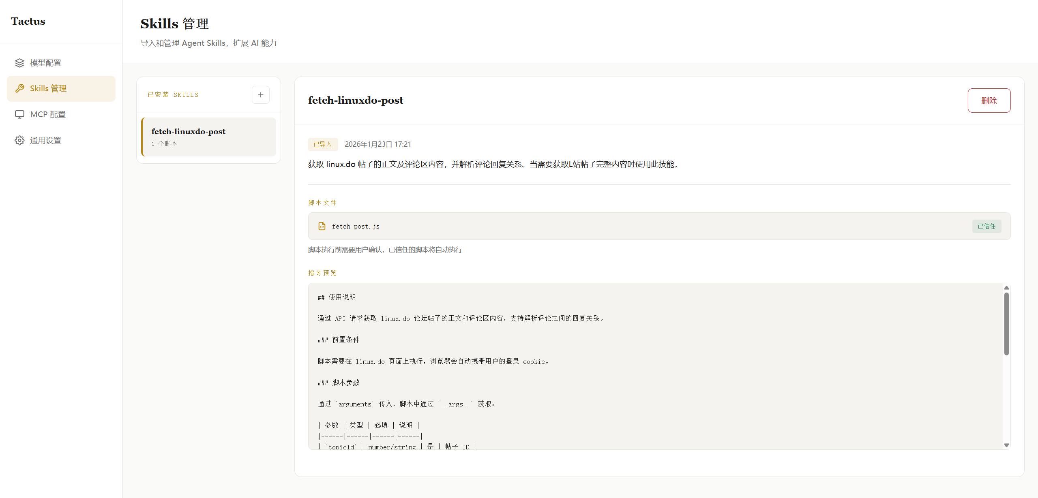Click scrollbar down arrow in 指令预览
Screen dimensions: 1038x498
click(1006, 445)
